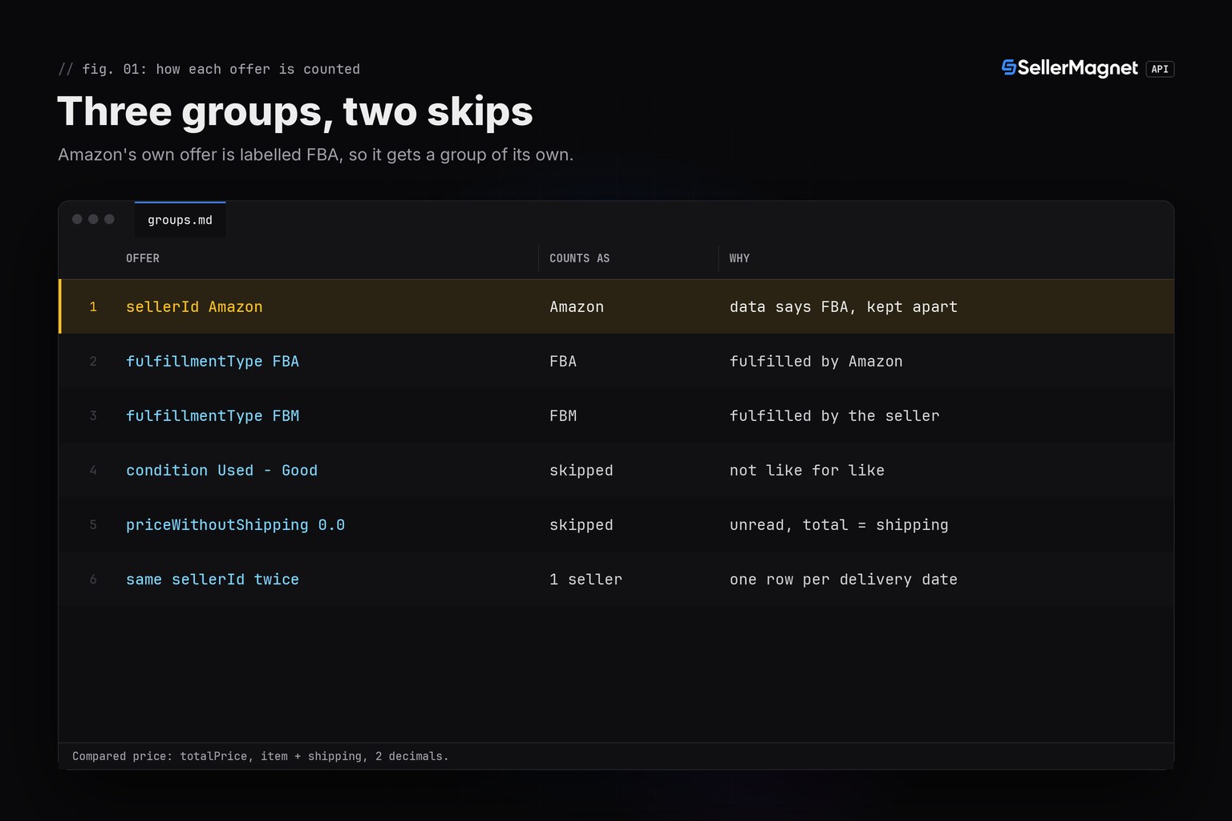Click the '1 seller' counts-as cell

tap(586, 580)
